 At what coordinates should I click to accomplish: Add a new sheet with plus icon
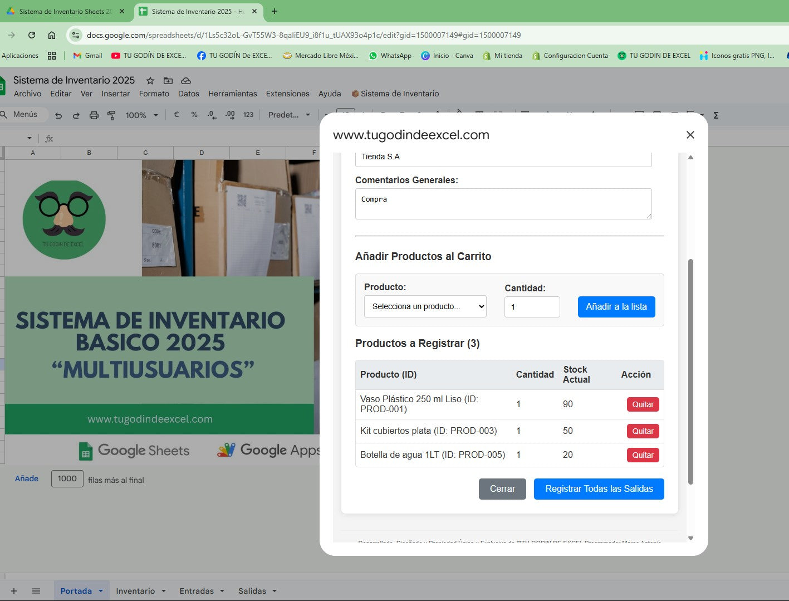(x=14, y=591)
